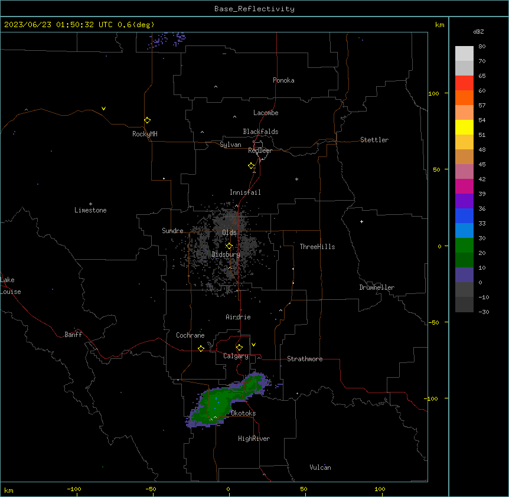Click the RedDeer city label

pos(260,151)
